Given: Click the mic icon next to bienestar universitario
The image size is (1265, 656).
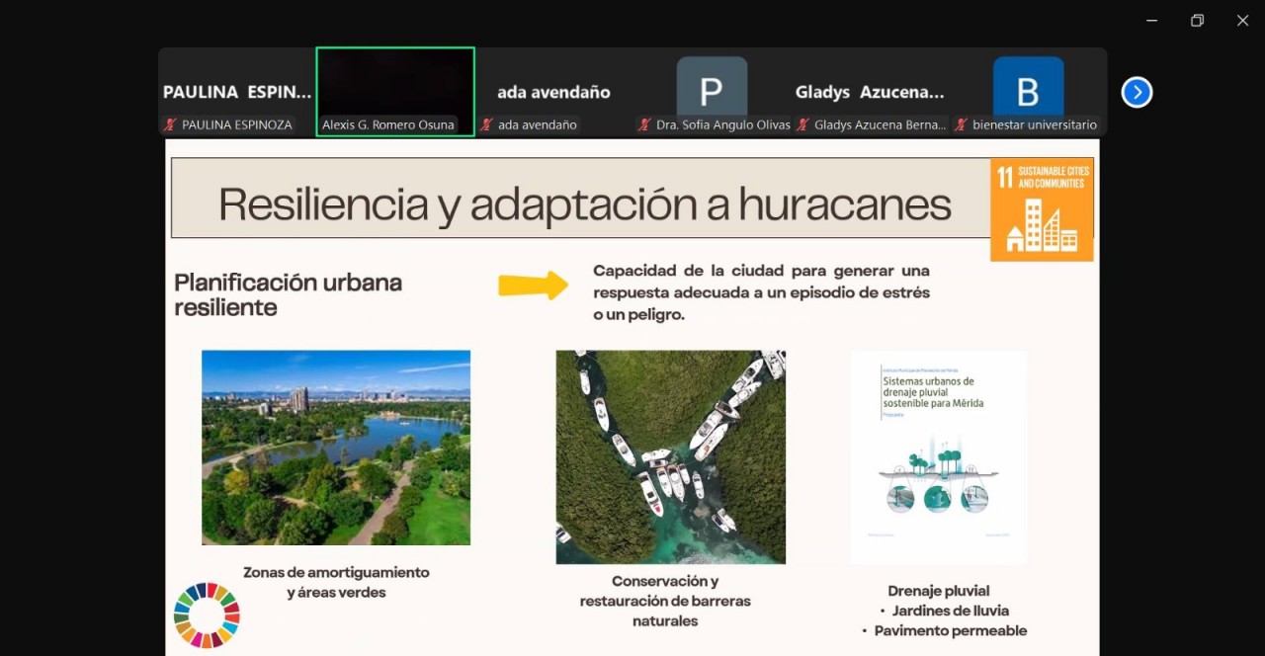Looking at the screenshot, I should click(x=961, y=124).
